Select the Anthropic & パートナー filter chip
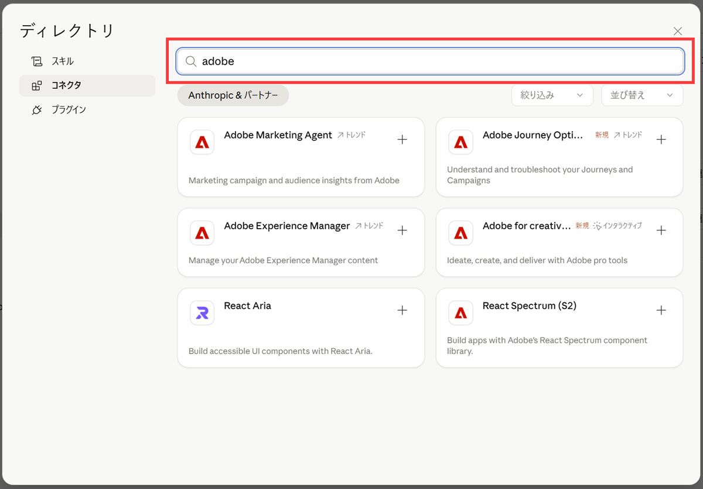 (233, 95)
